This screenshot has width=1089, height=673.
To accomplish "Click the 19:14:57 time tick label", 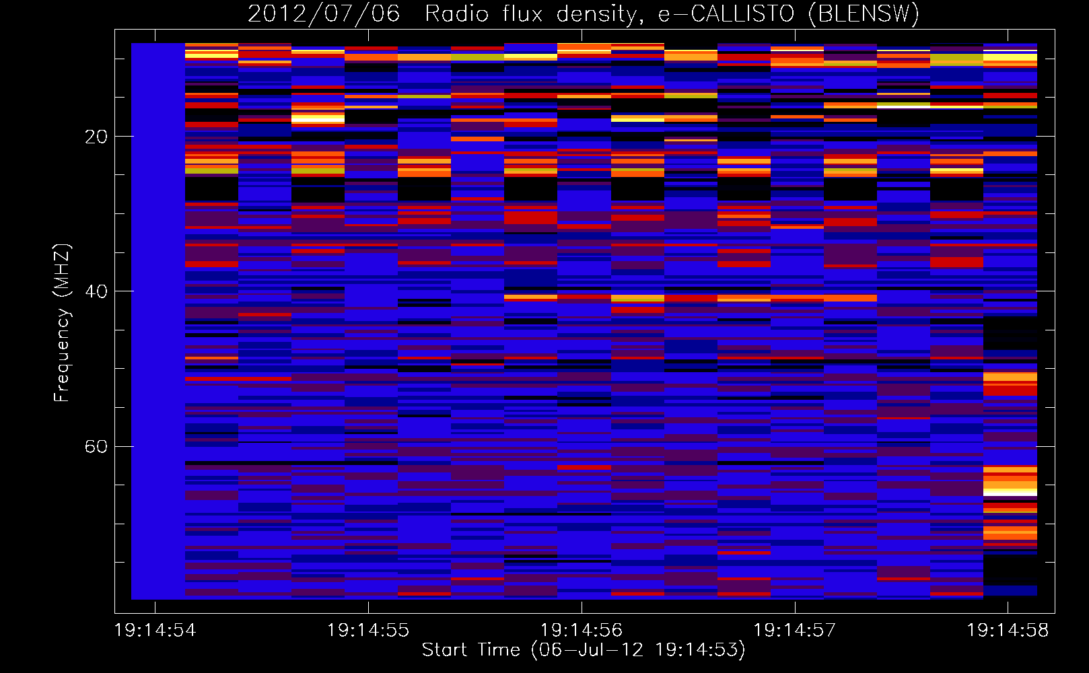I will [795, 630].
